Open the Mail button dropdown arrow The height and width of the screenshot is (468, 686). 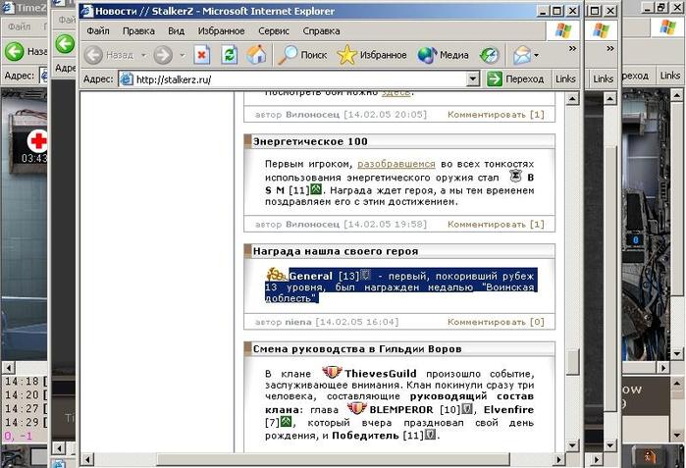pos(537,56)
